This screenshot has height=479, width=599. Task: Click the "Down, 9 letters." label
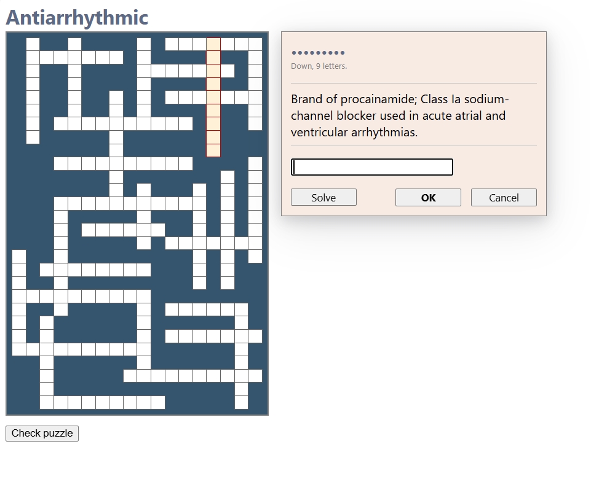tap(319, 66)
